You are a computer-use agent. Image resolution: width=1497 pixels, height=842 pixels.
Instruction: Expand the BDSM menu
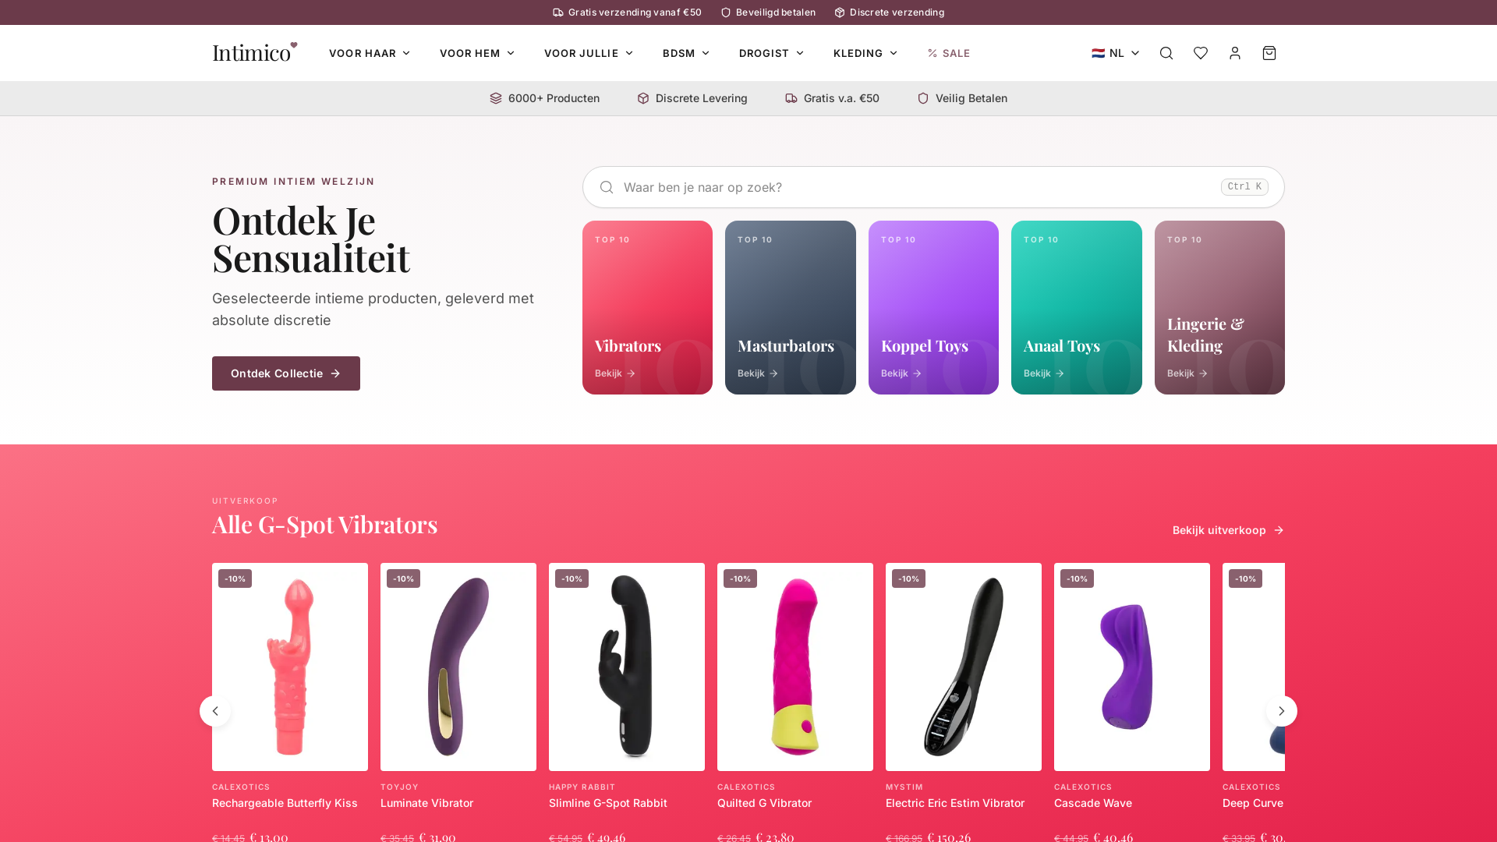tap(686, 53)
